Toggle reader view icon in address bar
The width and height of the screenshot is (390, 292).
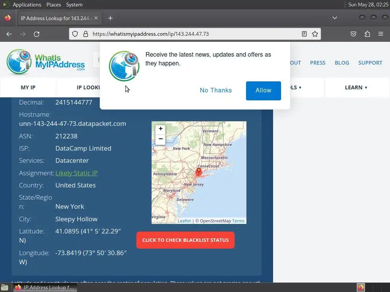click(304, 34)
